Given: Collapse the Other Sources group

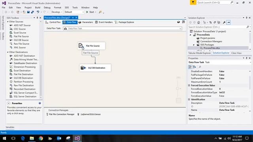Looking at the screenshot, I should pos(8,22).
